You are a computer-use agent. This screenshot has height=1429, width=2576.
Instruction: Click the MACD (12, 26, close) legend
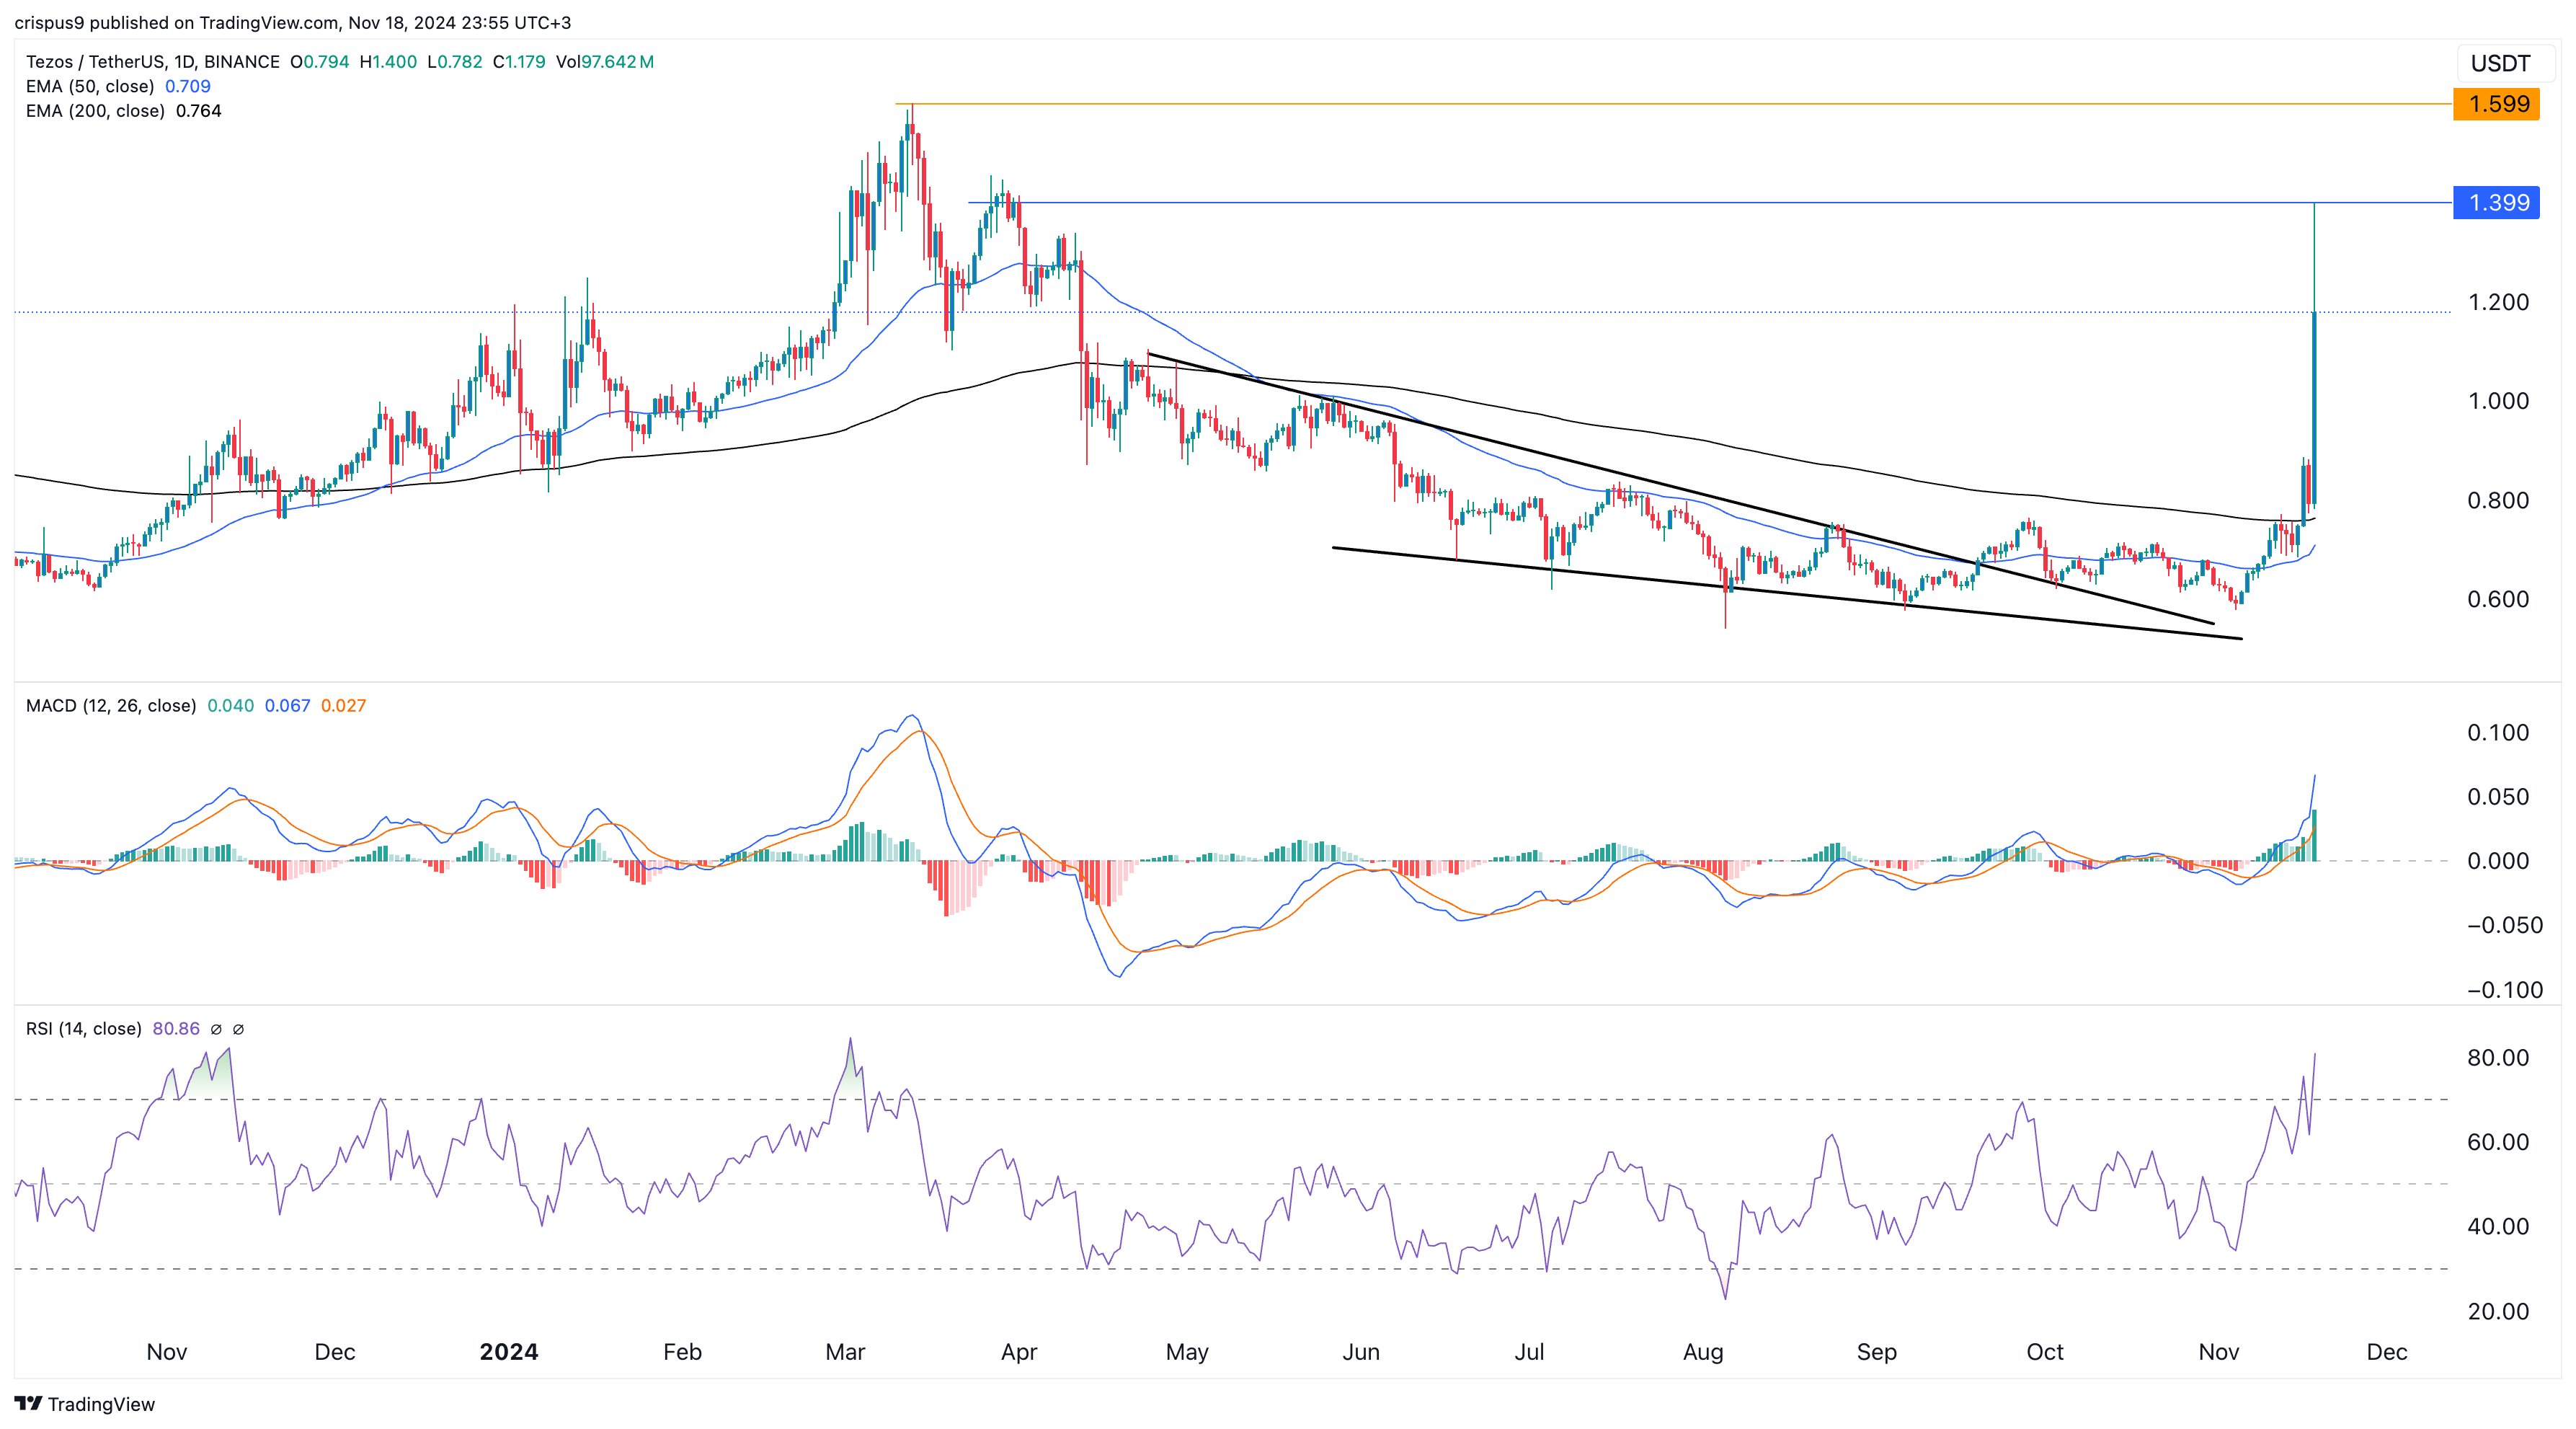coord(111,706)
